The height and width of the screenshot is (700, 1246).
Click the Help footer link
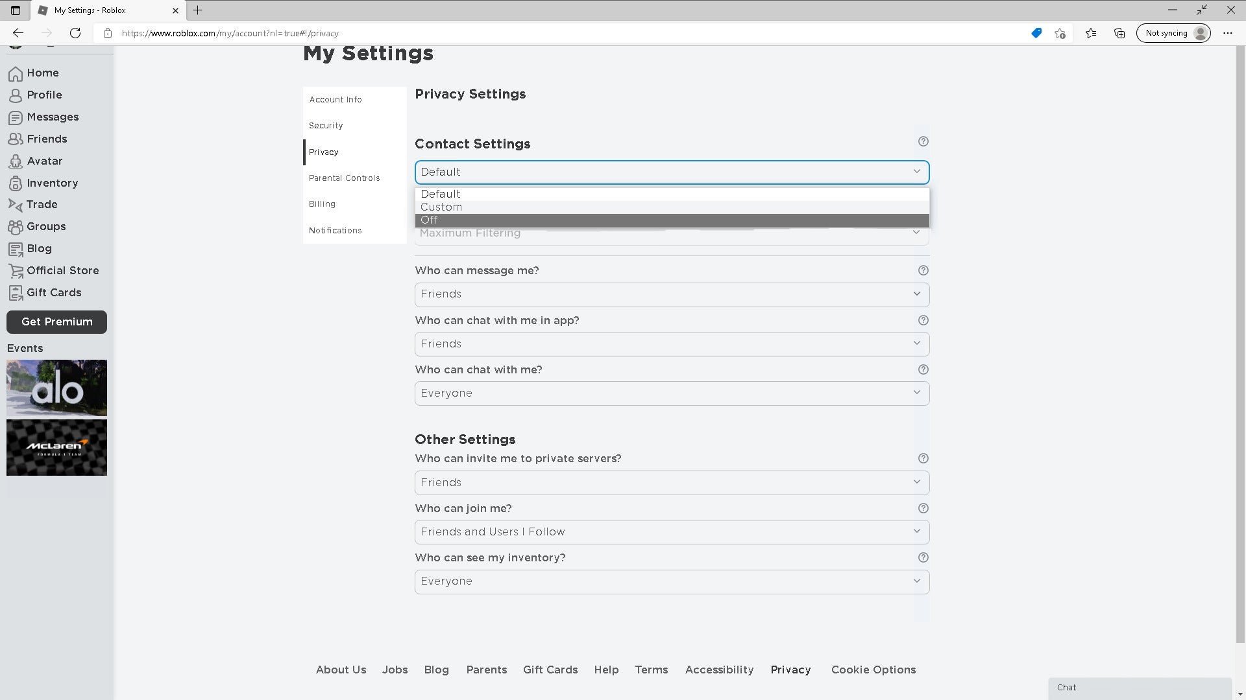click(x=606, y=670)
